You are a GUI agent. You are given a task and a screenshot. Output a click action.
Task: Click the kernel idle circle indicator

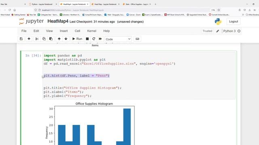click(239, 31)
